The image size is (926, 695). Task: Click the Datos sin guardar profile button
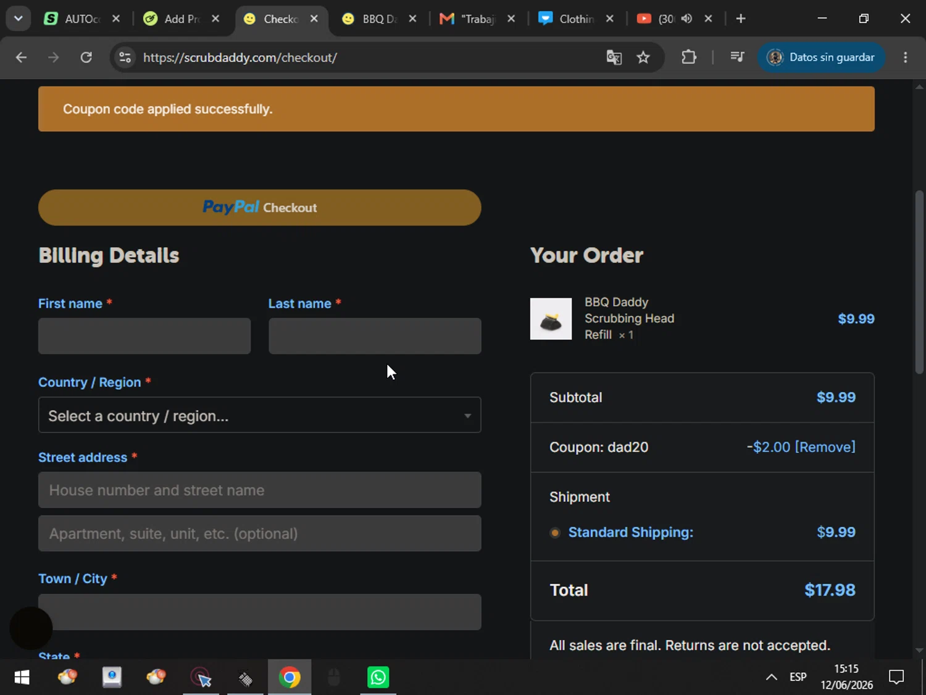820,57
